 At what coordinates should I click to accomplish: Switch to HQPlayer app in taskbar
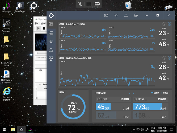tap(30, 130)
